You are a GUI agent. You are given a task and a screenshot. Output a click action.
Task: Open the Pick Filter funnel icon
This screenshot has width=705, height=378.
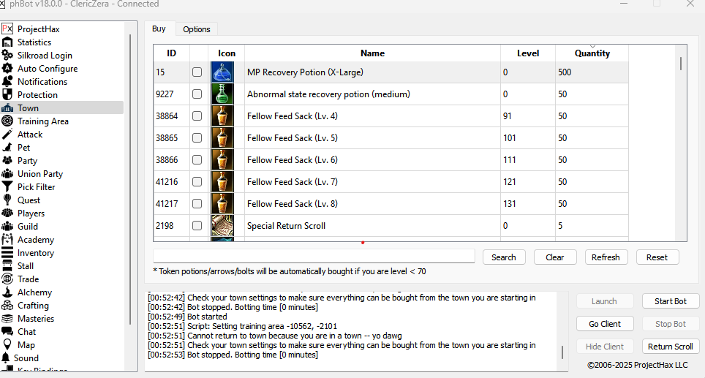tap(7, 187)
